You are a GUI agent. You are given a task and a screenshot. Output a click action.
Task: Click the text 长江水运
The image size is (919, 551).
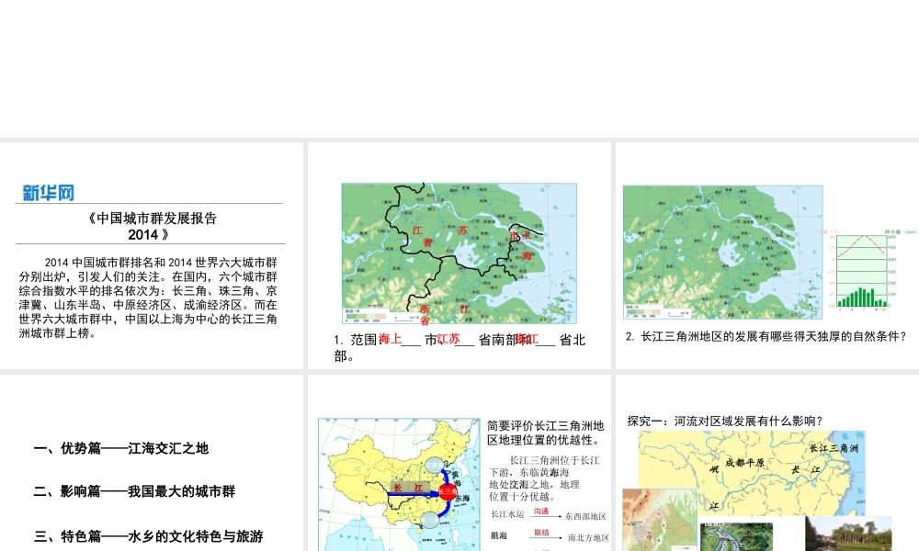[x=507, y=514]
